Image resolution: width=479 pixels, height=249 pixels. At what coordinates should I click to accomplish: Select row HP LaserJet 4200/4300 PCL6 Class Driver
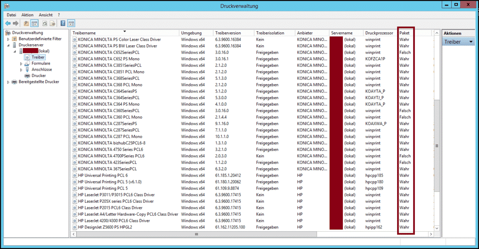[252, 221]
